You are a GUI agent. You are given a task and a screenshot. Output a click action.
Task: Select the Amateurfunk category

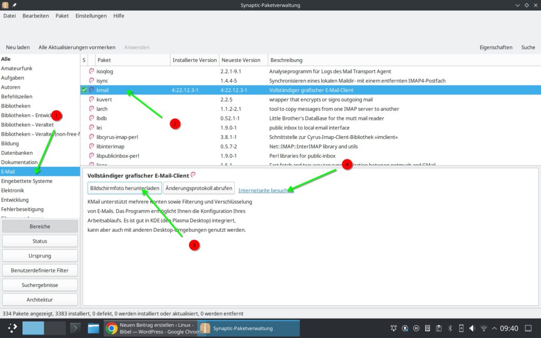pos(40,68)
